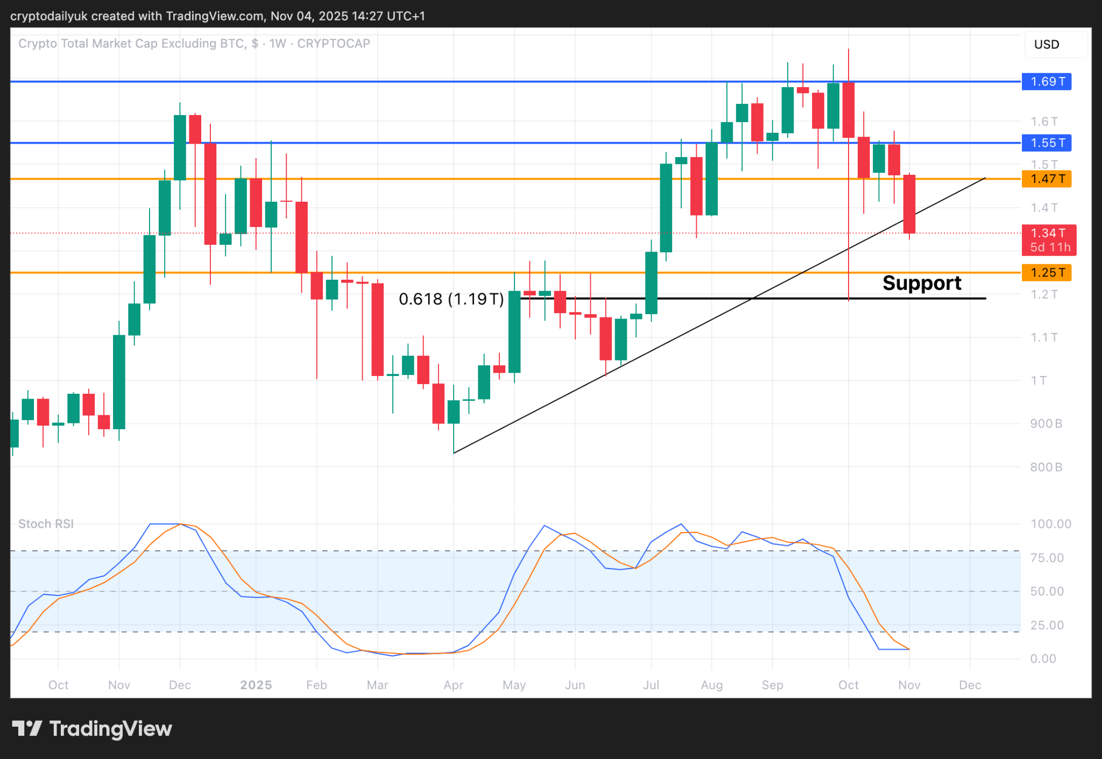Select the upper 1.47 T orange price label

click(x=1047, y=179)
